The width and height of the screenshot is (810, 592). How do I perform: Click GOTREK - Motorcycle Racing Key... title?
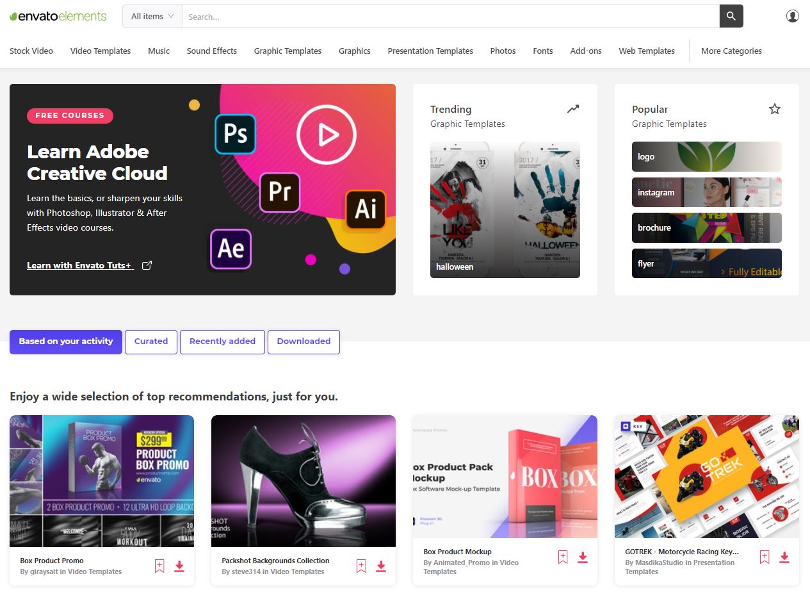[x=682, y=552]
